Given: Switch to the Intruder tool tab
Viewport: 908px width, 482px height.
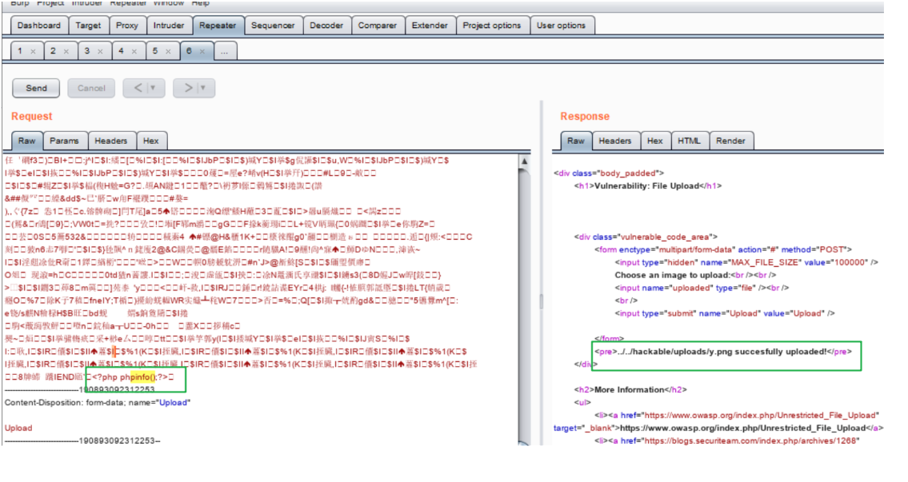Looking at the screenshot, I should click(169, 26).
